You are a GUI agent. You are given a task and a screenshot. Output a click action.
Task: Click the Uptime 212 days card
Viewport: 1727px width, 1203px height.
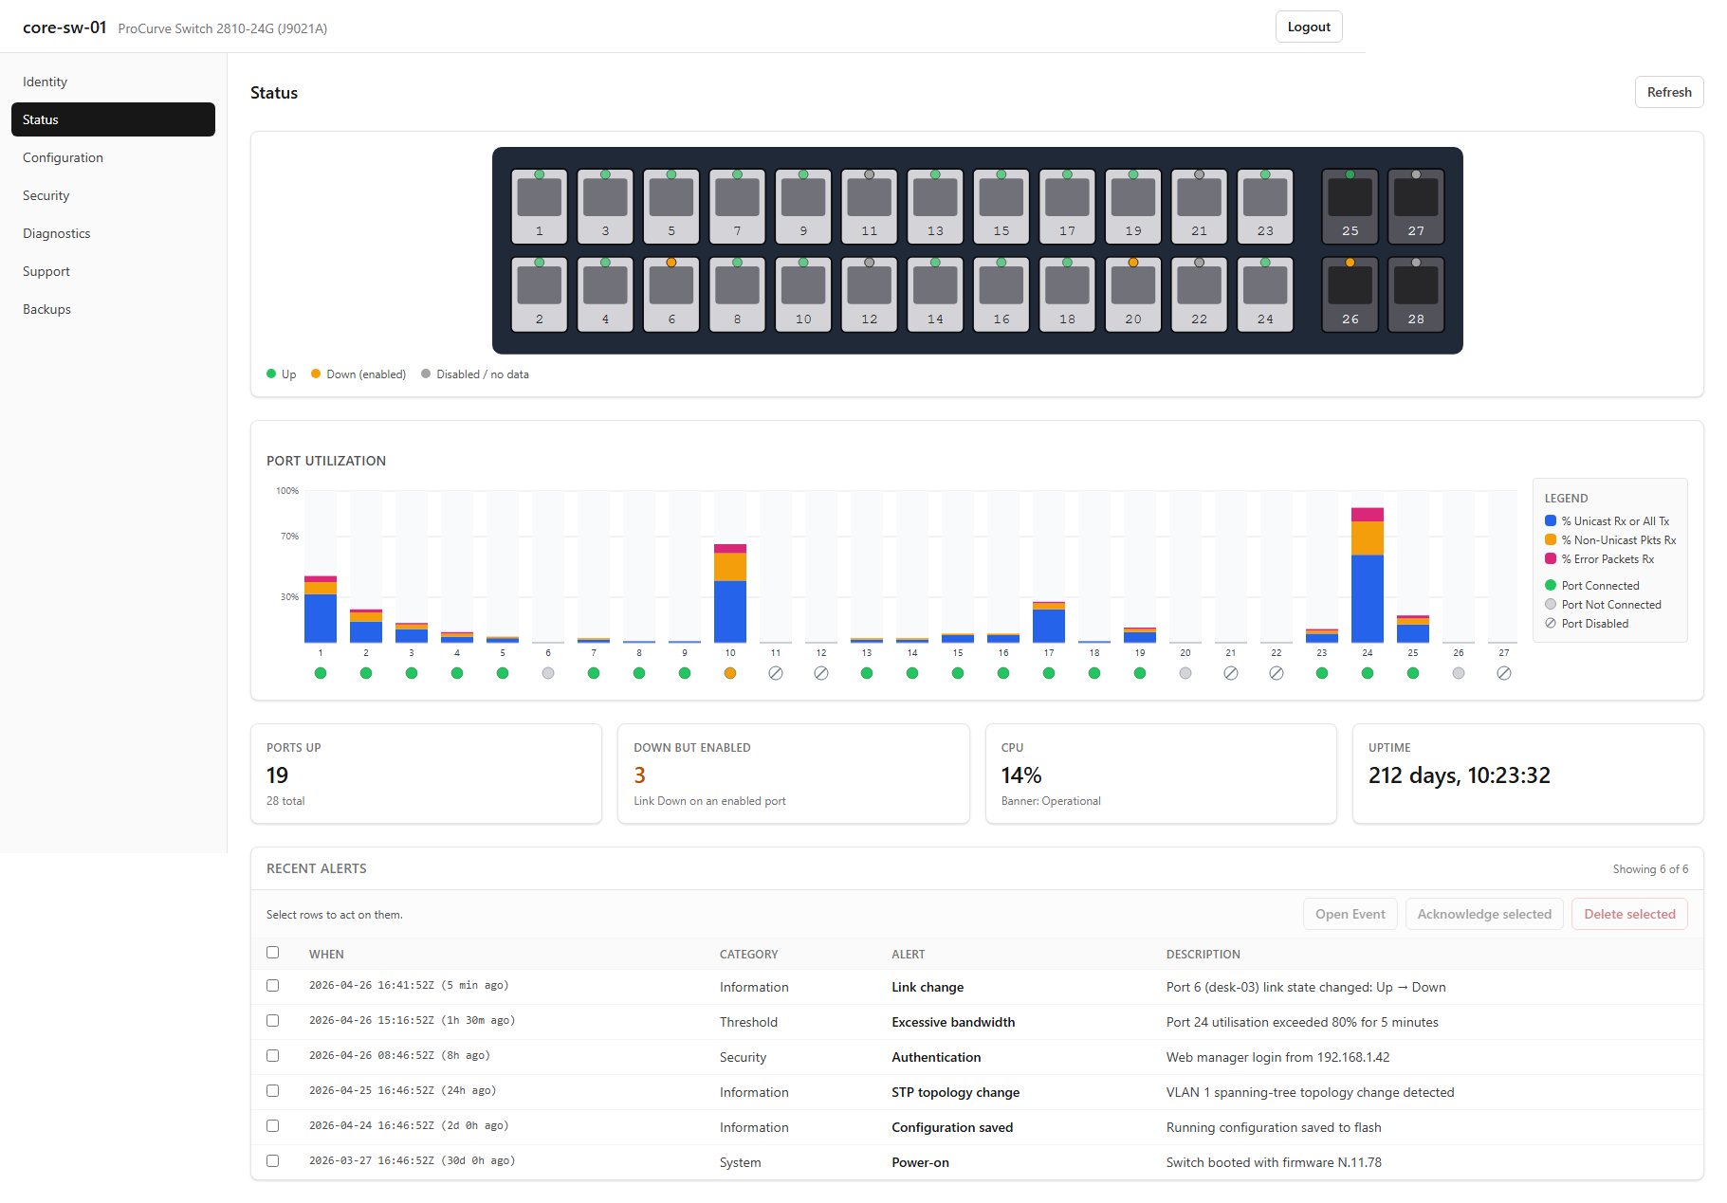(x=1528, y=774)
